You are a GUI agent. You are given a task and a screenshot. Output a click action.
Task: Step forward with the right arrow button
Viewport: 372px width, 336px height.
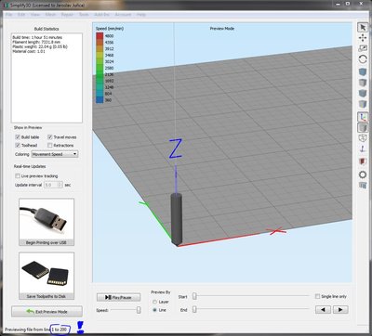340,310
